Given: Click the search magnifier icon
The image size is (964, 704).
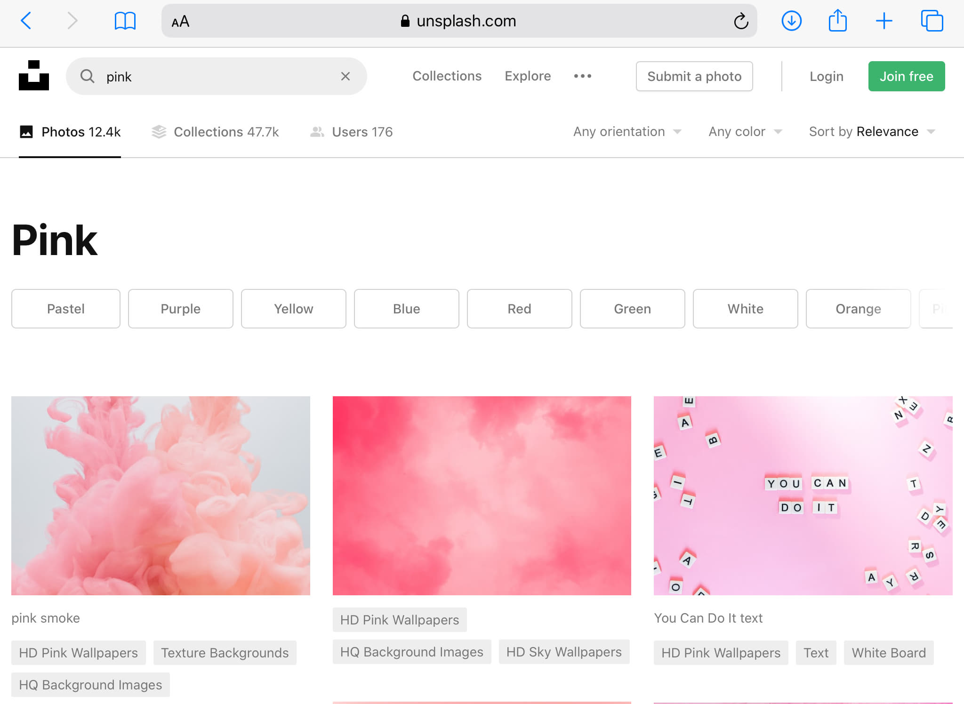Looking at the screenshot, I should click(87, 76).
